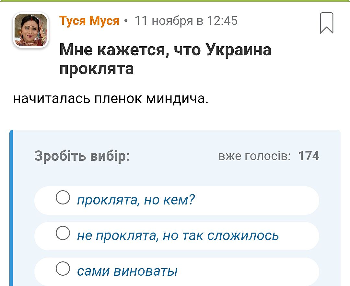This screenshot has width=350, height=286.
Task: Click the word проклята in the post title
Action: (x=97, y=69)
